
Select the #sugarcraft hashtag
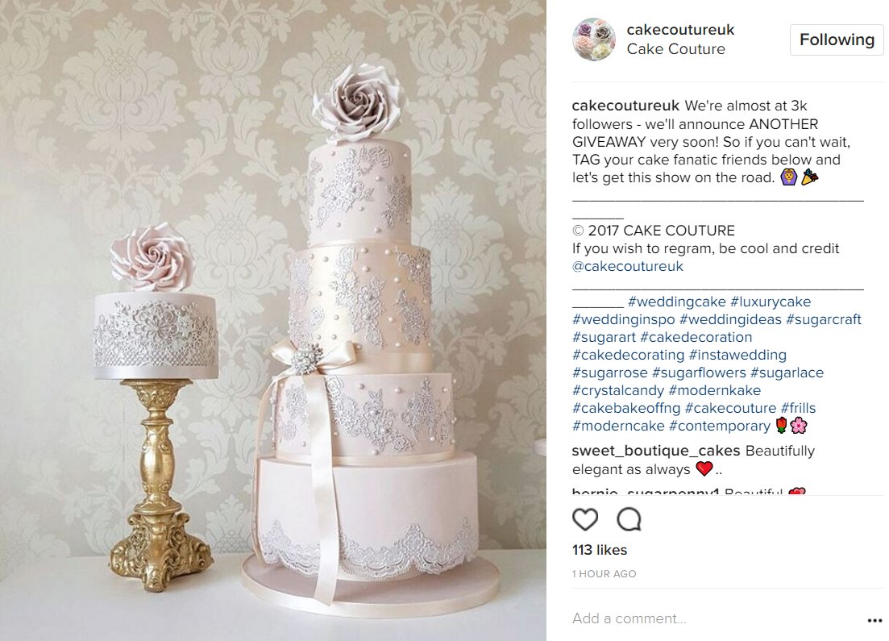823,319
